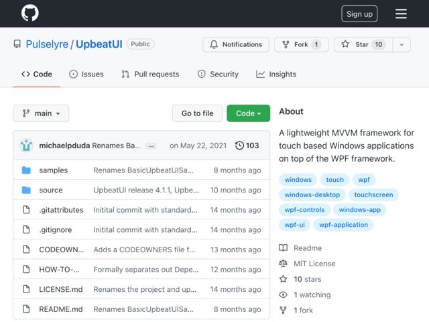
Task: Click the repository icon beside Pulselyre
Action: point(17,44)
